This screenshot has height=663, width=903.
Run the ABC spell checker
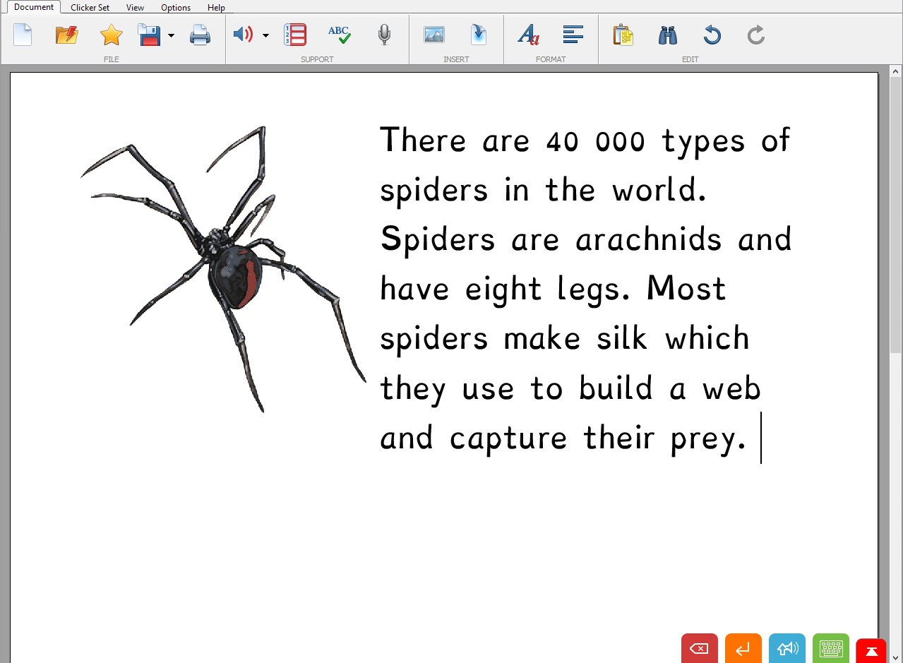pyautogui.click(x=339, y=34)
